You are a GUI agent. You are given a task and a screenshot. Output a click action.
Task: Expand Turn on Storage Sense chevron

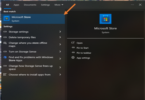pos(60,52)
